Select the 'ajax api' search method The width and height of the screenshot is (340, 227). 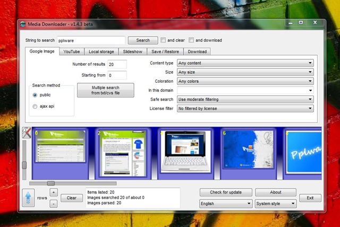point(35,106)
